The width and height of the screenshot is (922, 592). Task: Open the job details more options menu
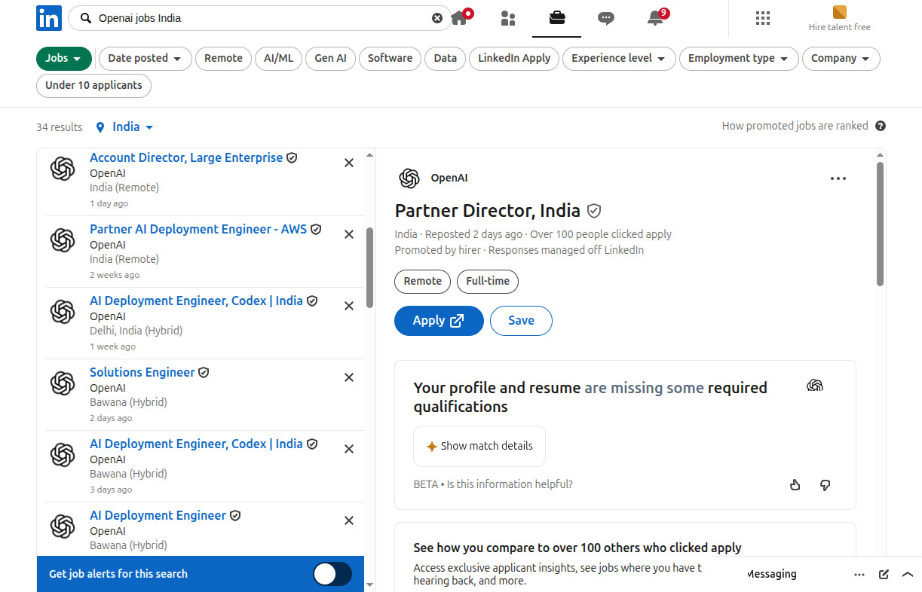pyautogui.click(x=838, y=179)
